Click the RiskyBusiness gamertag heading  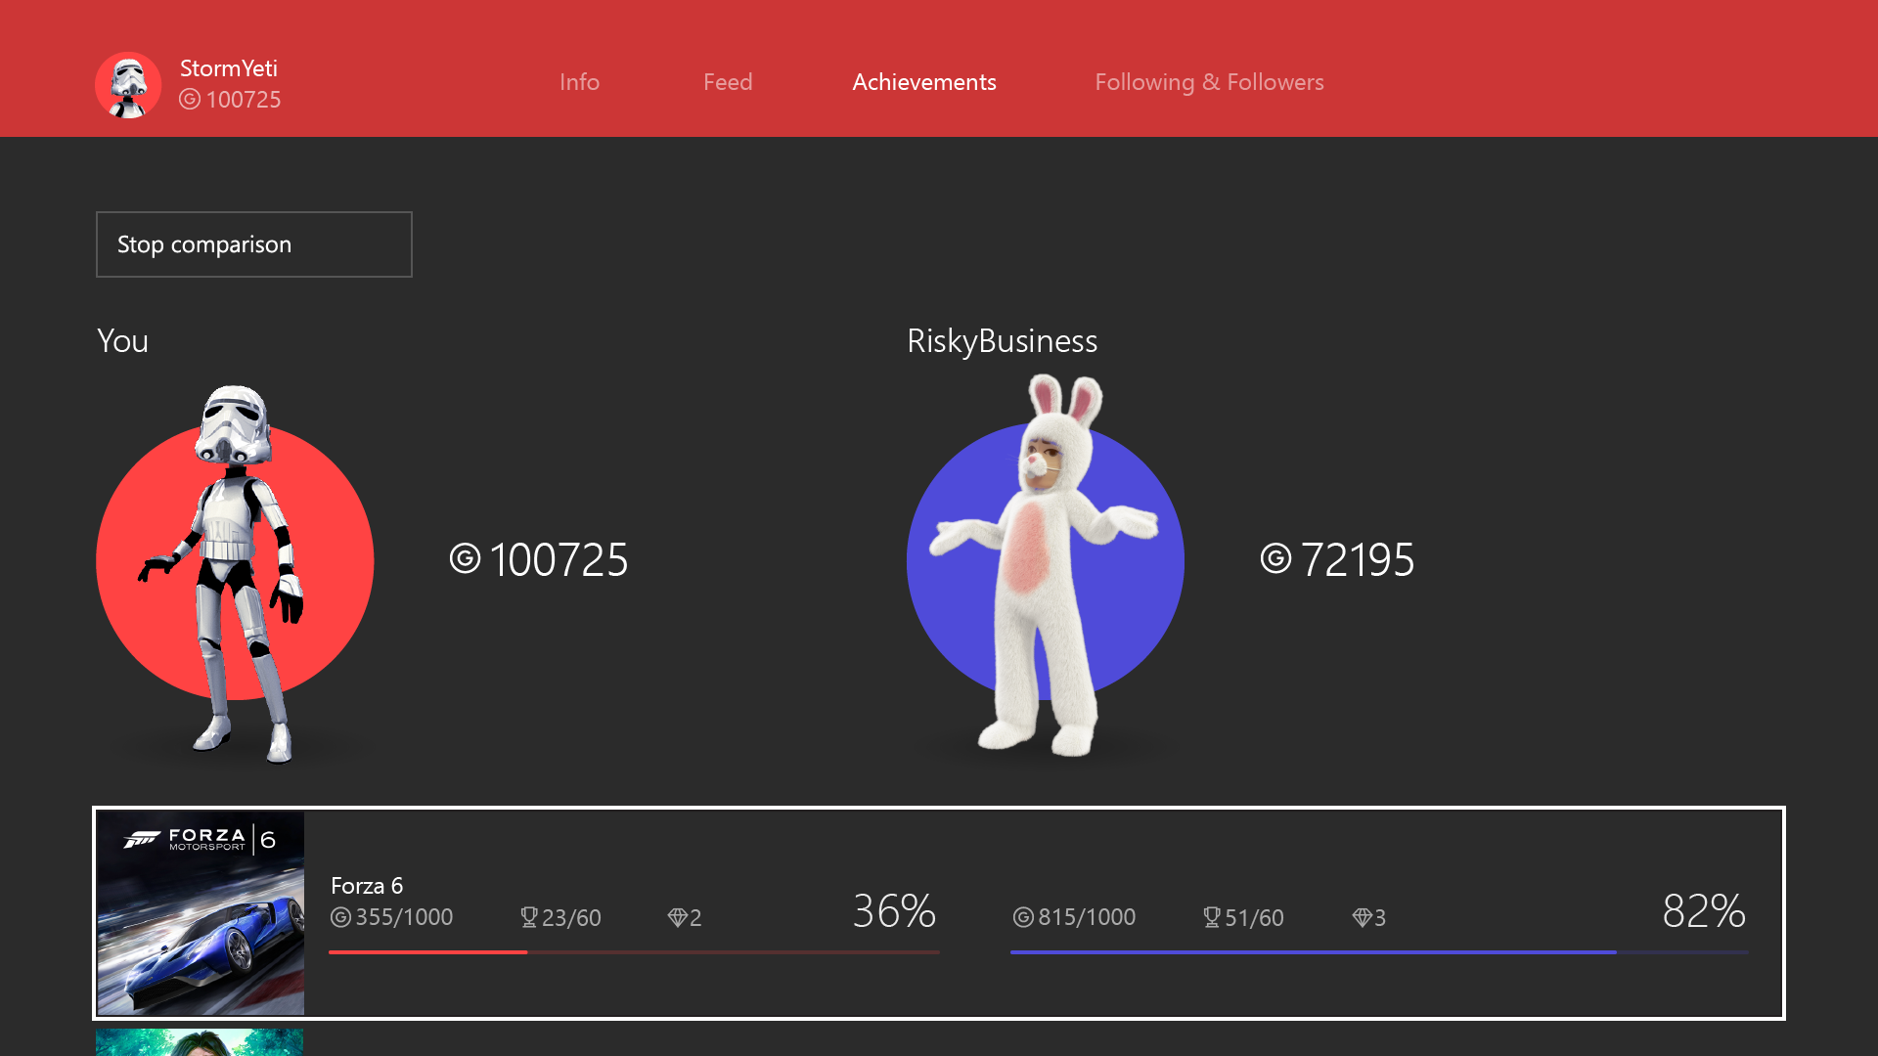1002,341
